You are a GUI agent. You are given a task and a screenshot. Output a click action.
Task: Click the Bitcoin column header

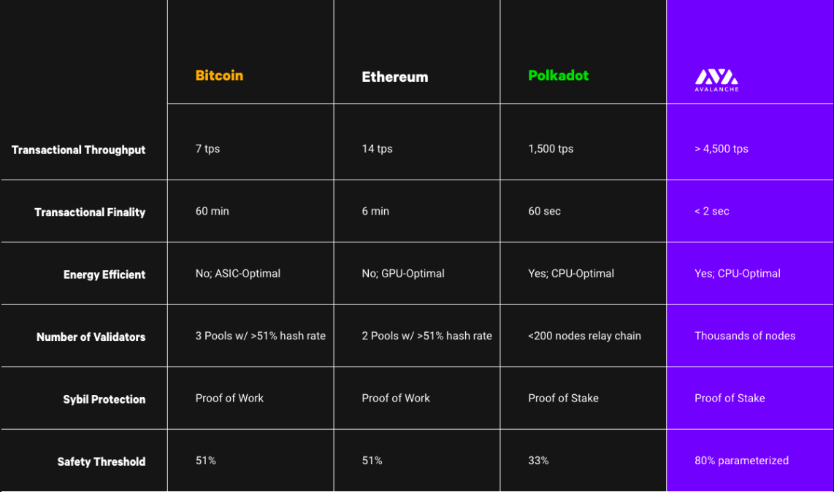pos(219,76)
